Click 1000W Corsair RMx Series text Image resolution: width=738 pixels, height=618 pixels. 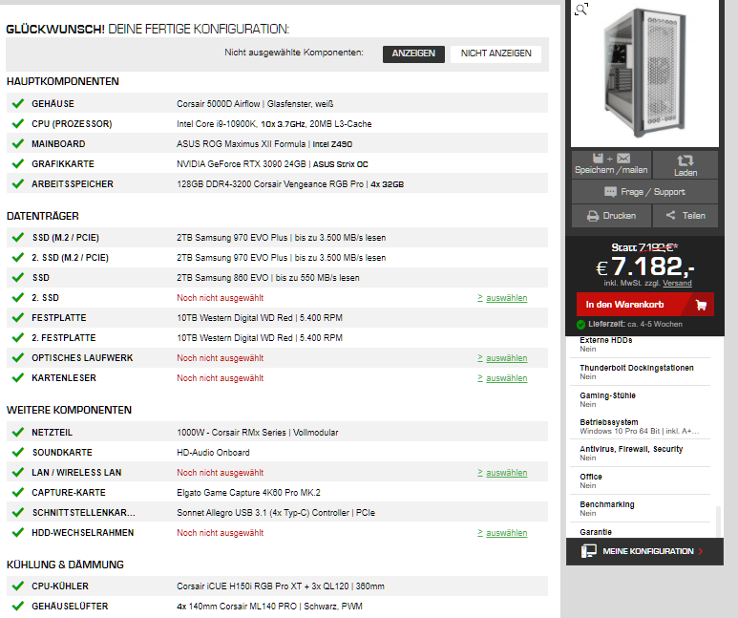tap(258, 433)
